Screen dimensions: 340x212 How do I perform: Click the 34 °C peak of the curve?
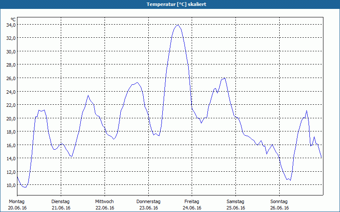pos(178,25)
